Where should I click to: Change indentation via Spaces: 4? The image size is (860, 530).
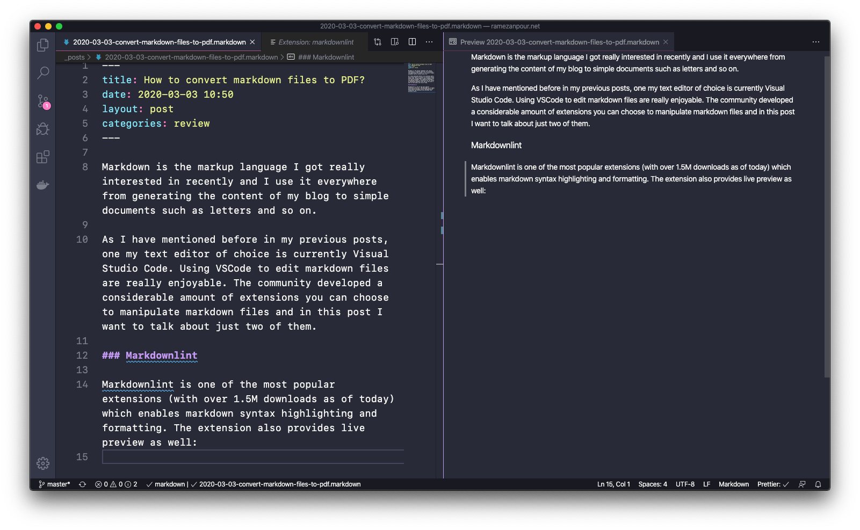tap(653, 484)
